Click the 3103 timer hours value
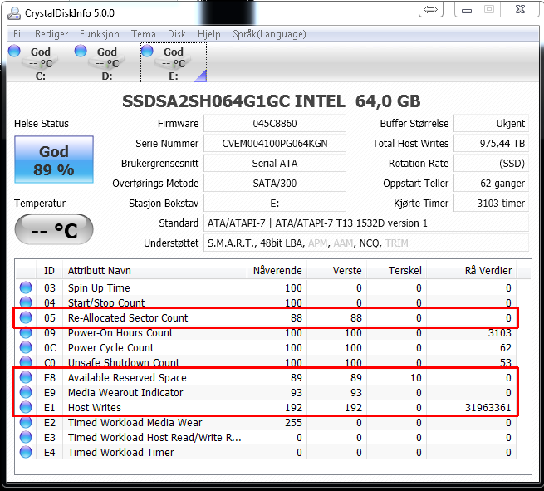The height and width of the screenshot is (491, 544). [x=492, y=204]
